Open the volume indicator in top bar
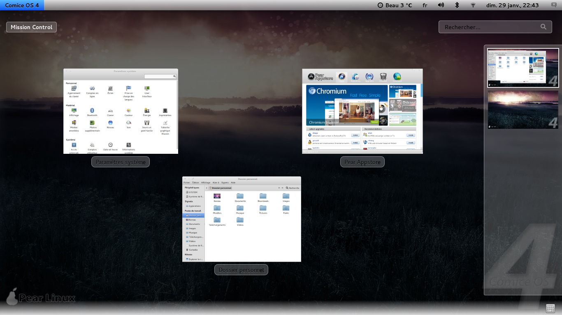Image resolution: width=562 pixels, height=315 pixels. coord(441,5)
